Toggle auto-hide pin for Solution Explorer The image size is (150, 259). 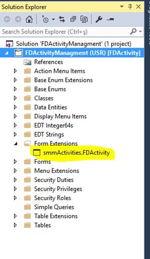tap(130, 7)
